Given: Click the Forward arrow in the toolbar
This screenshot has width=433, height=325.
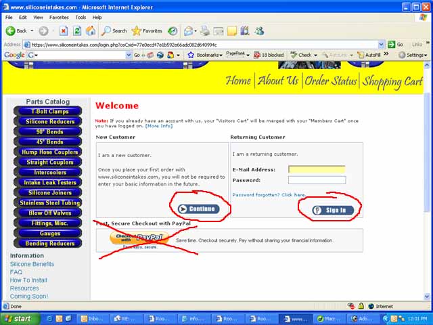Looking at the screenshot, I should coord(43,30).
